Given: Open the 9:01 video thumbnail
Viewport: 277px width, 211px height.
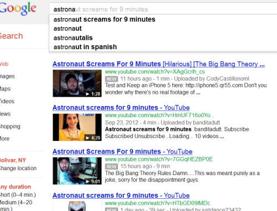Looking at the screenshot, I should pyautogui.click(x=77, y=171).
